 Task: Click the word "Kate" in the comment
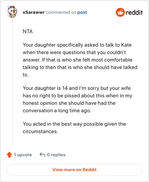tap(126, 45)
